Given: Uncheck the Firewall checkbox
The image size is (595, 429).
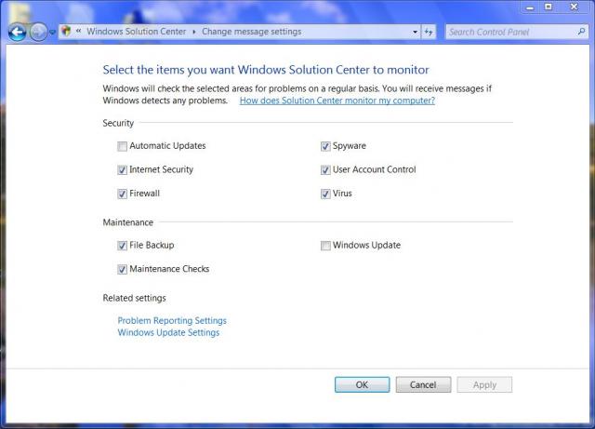Looking at the screenshot, I should [122, 194].
